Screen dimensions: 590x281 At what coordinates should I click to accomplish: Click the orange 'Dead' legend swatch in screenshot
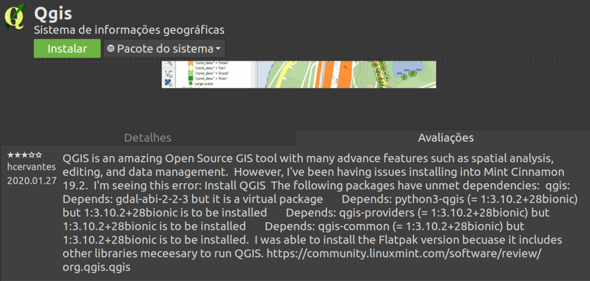tap(191, 62)
